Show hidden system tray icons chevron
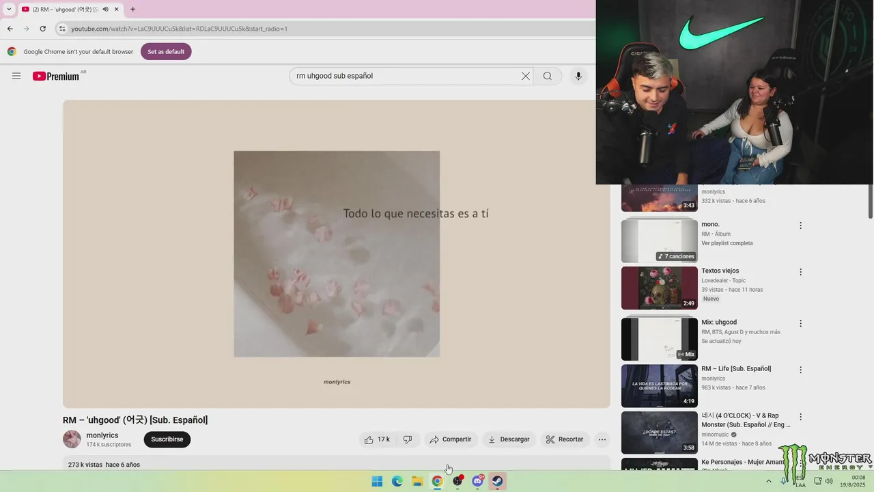The height and width of the screenshot is (492, 874). coord(769,481)
